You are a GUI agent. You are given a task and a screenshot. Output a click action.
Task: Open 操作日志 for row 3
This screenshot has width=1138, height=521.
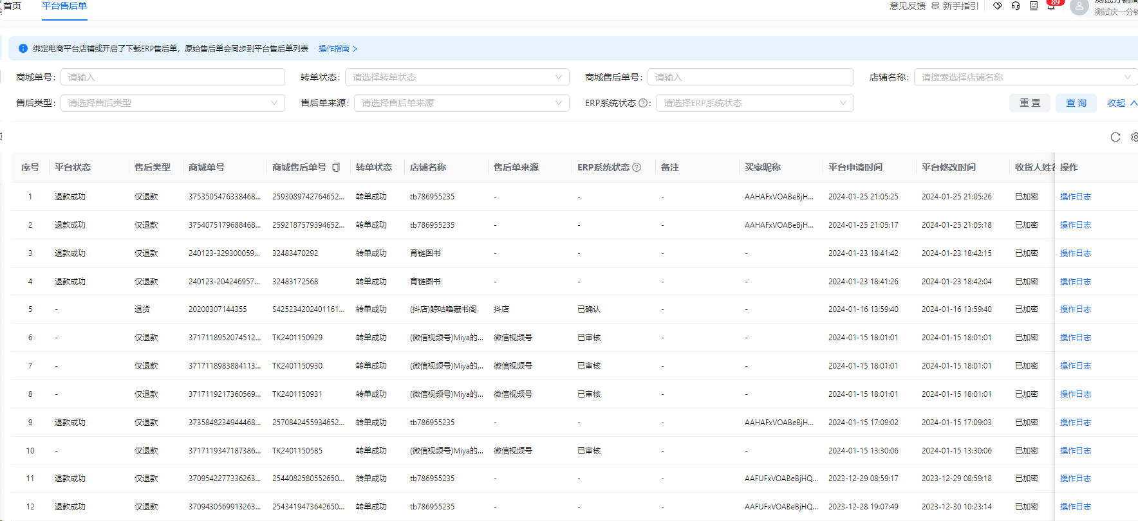tap(1076, 253)
